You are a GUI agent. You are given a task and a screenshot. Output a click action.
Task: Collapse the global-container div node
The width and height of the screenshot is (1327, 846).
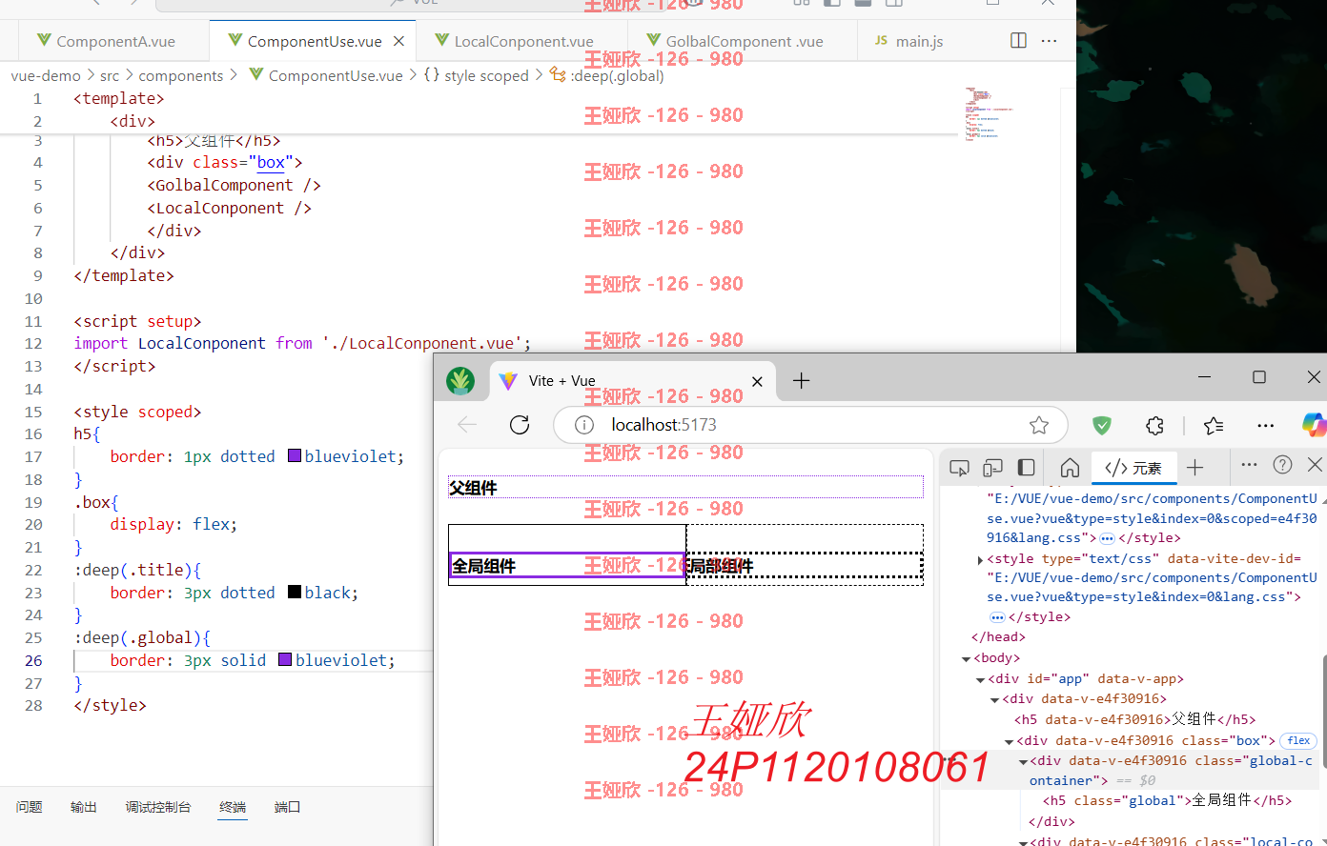coord(1023,761)
